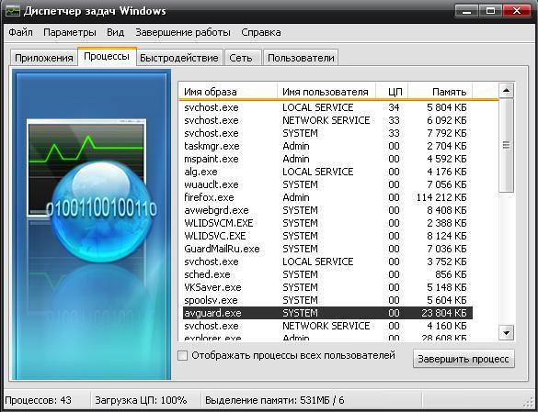The height and width of the screenshot is (412, 538).
Task: Sort by ЦП column header
Action: click(392, 92)
